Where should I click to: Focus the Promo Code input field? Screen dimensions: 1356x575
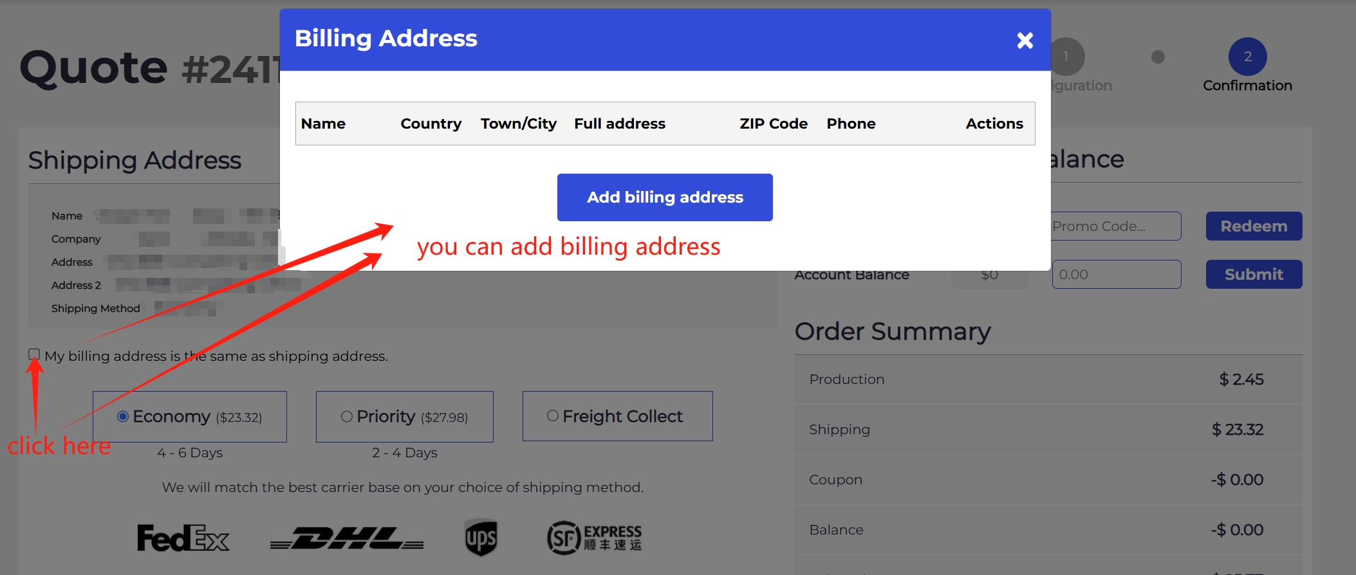(x=1116, y=226)
